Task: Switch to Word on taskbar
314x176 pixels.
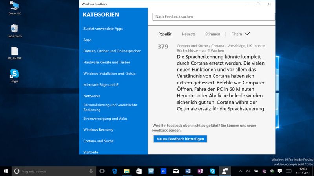Action: pos(188,171)
